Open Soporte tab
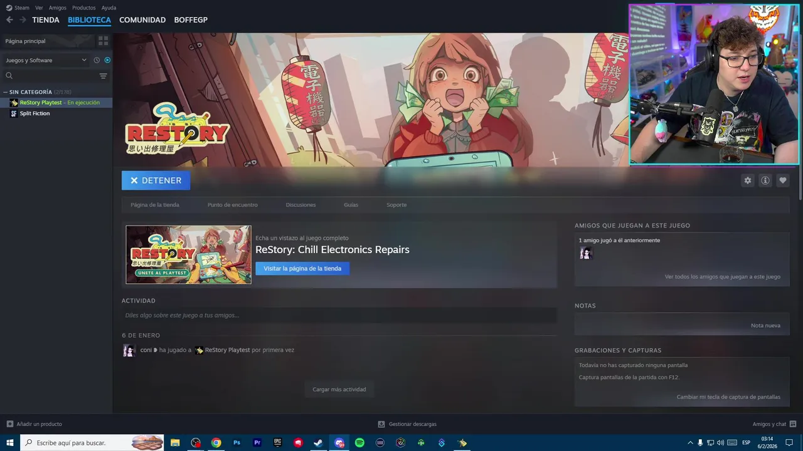The height and width of the screenshot is (451, 803). [x=396, y=205]
